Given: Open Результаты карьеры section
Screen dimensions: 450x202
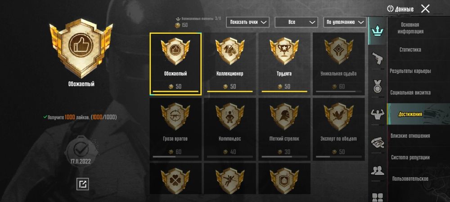Looking at the screenshot, I should [x=410, y=71].
